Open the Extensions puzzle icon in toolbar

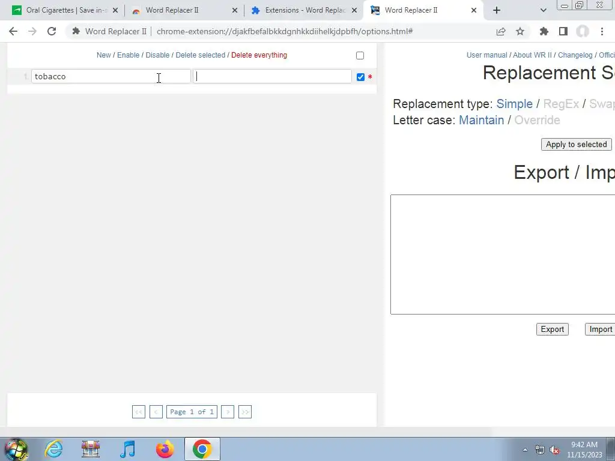click(544, 31)
